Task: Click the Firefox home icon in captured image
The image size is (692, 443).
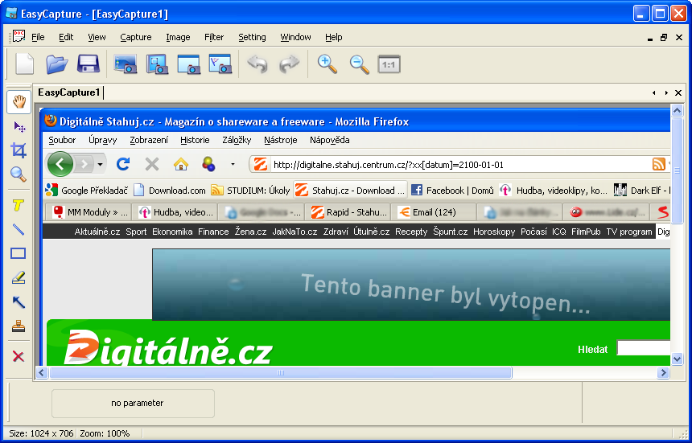Action: pyautogui.click(x=181, y=165)
